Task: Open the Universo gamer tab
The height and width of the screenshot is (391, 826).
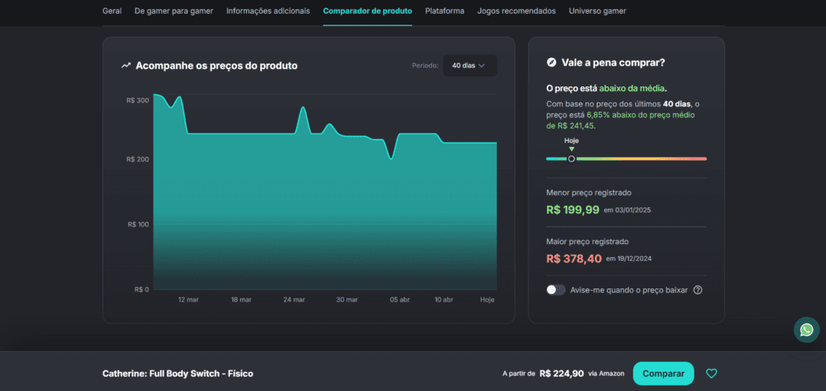Action: pos(597,11)
